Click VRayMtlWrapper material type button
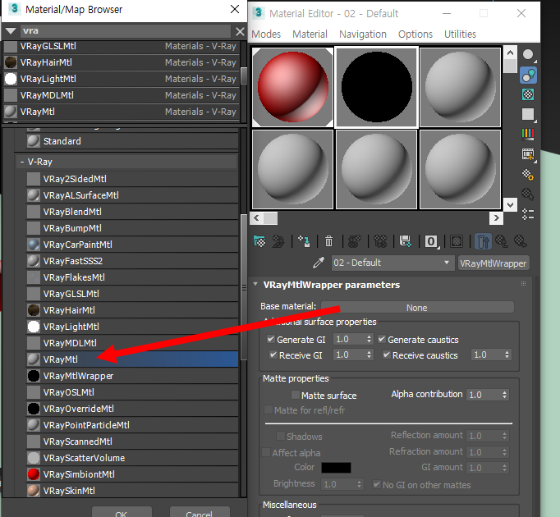The height and width of the screenshot is (517, 560). point(493,263)
